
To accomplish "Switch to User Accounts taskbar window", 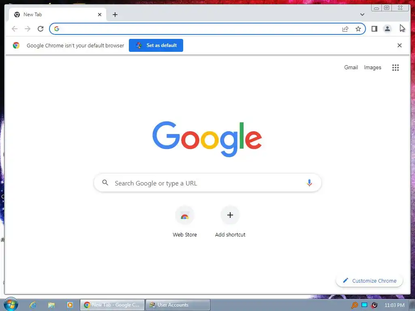I will coord(178,305).
